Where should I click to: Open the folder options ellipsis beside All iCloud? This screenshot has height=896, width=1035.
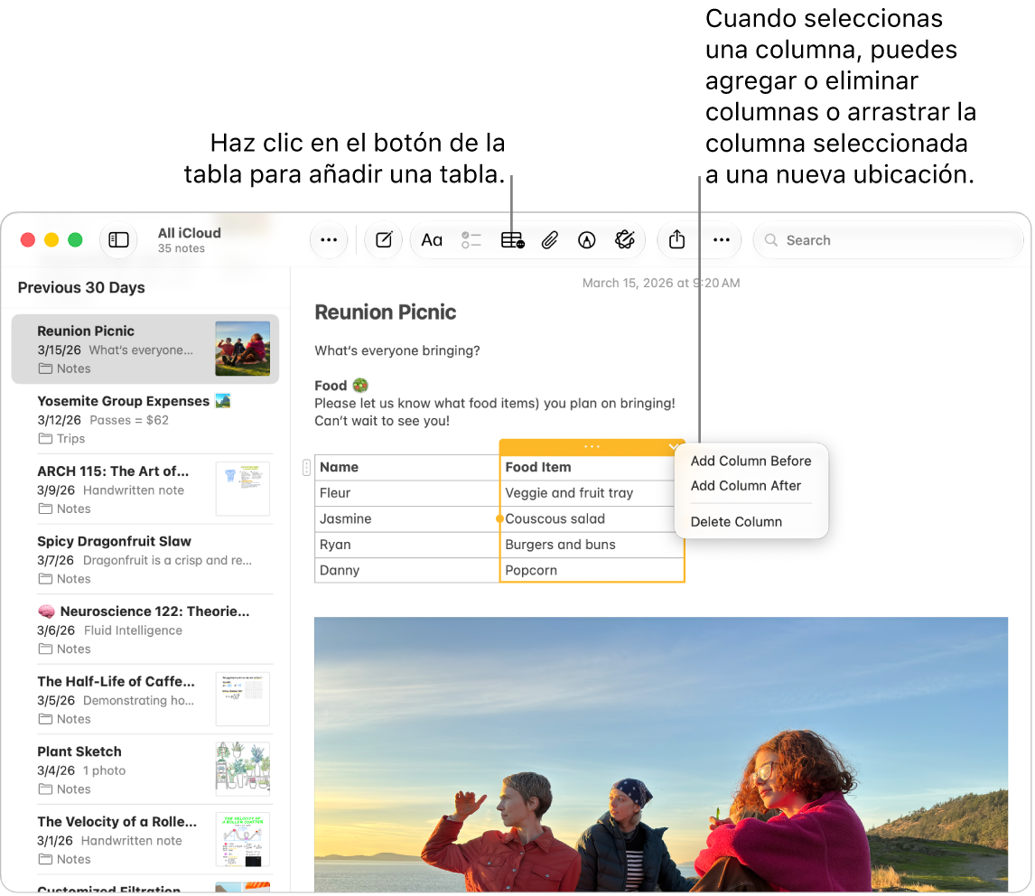click(329, 239)
